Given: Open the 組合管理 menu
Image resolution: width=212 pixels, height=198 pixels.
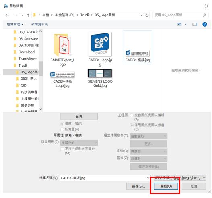Looking at the screenshot, I should click(x=15, y=24).
